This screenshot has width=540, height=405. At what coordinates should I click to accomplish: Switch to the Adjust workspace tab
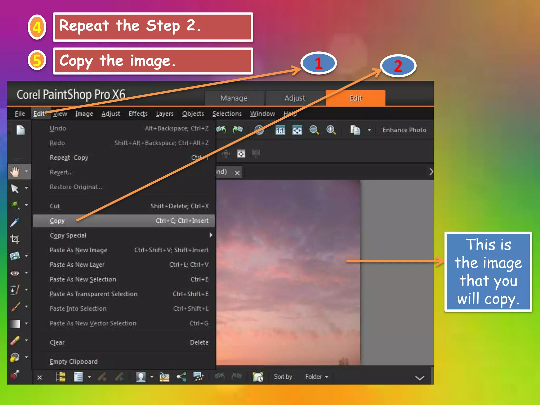295,98
